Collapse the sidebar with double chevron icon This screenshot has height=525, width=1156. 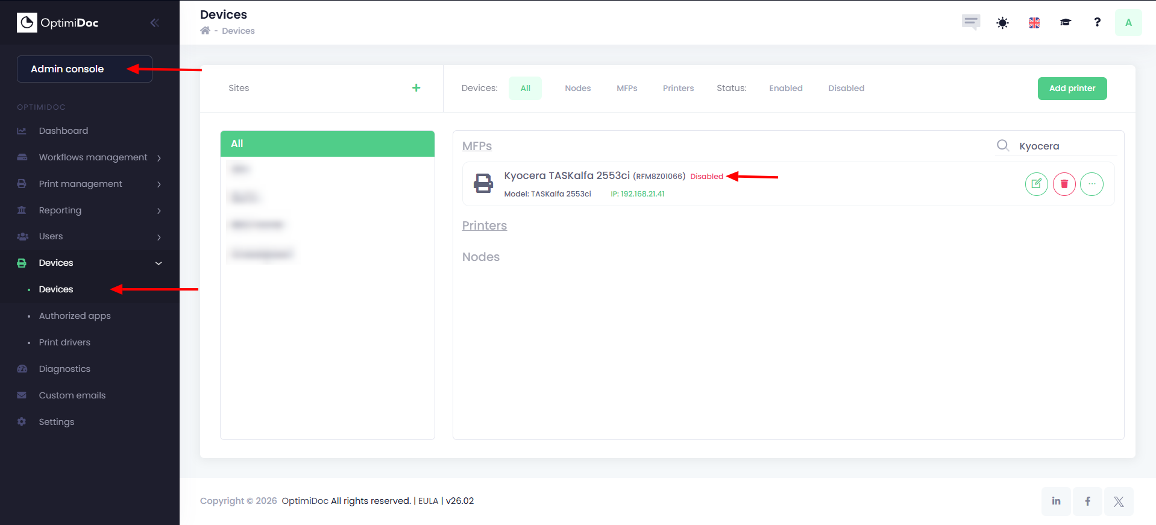155,23
